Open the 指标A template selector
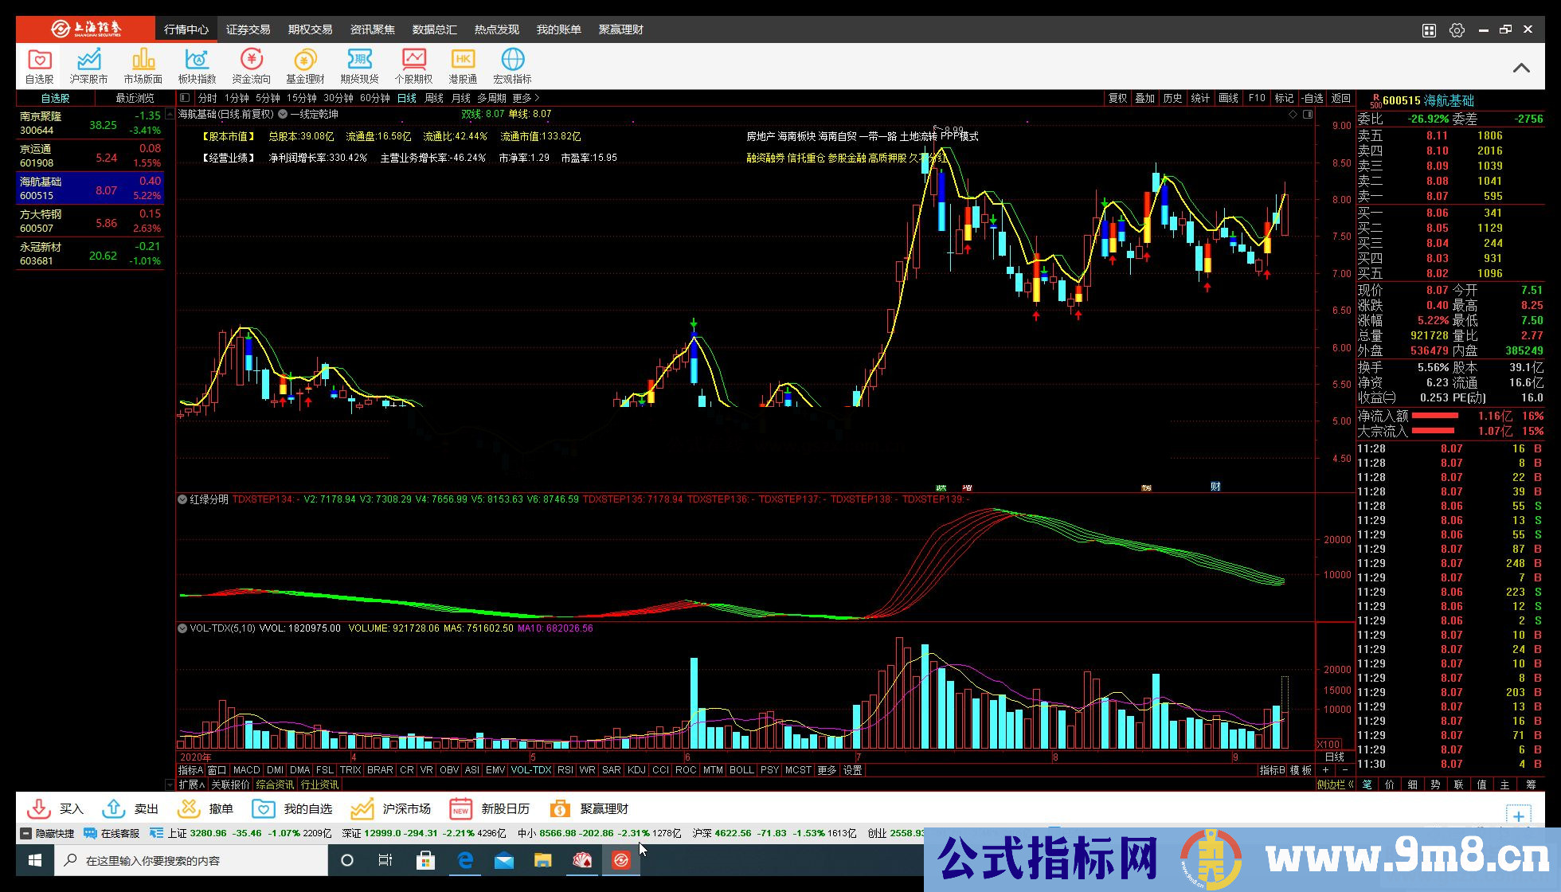 pos(190,770)
